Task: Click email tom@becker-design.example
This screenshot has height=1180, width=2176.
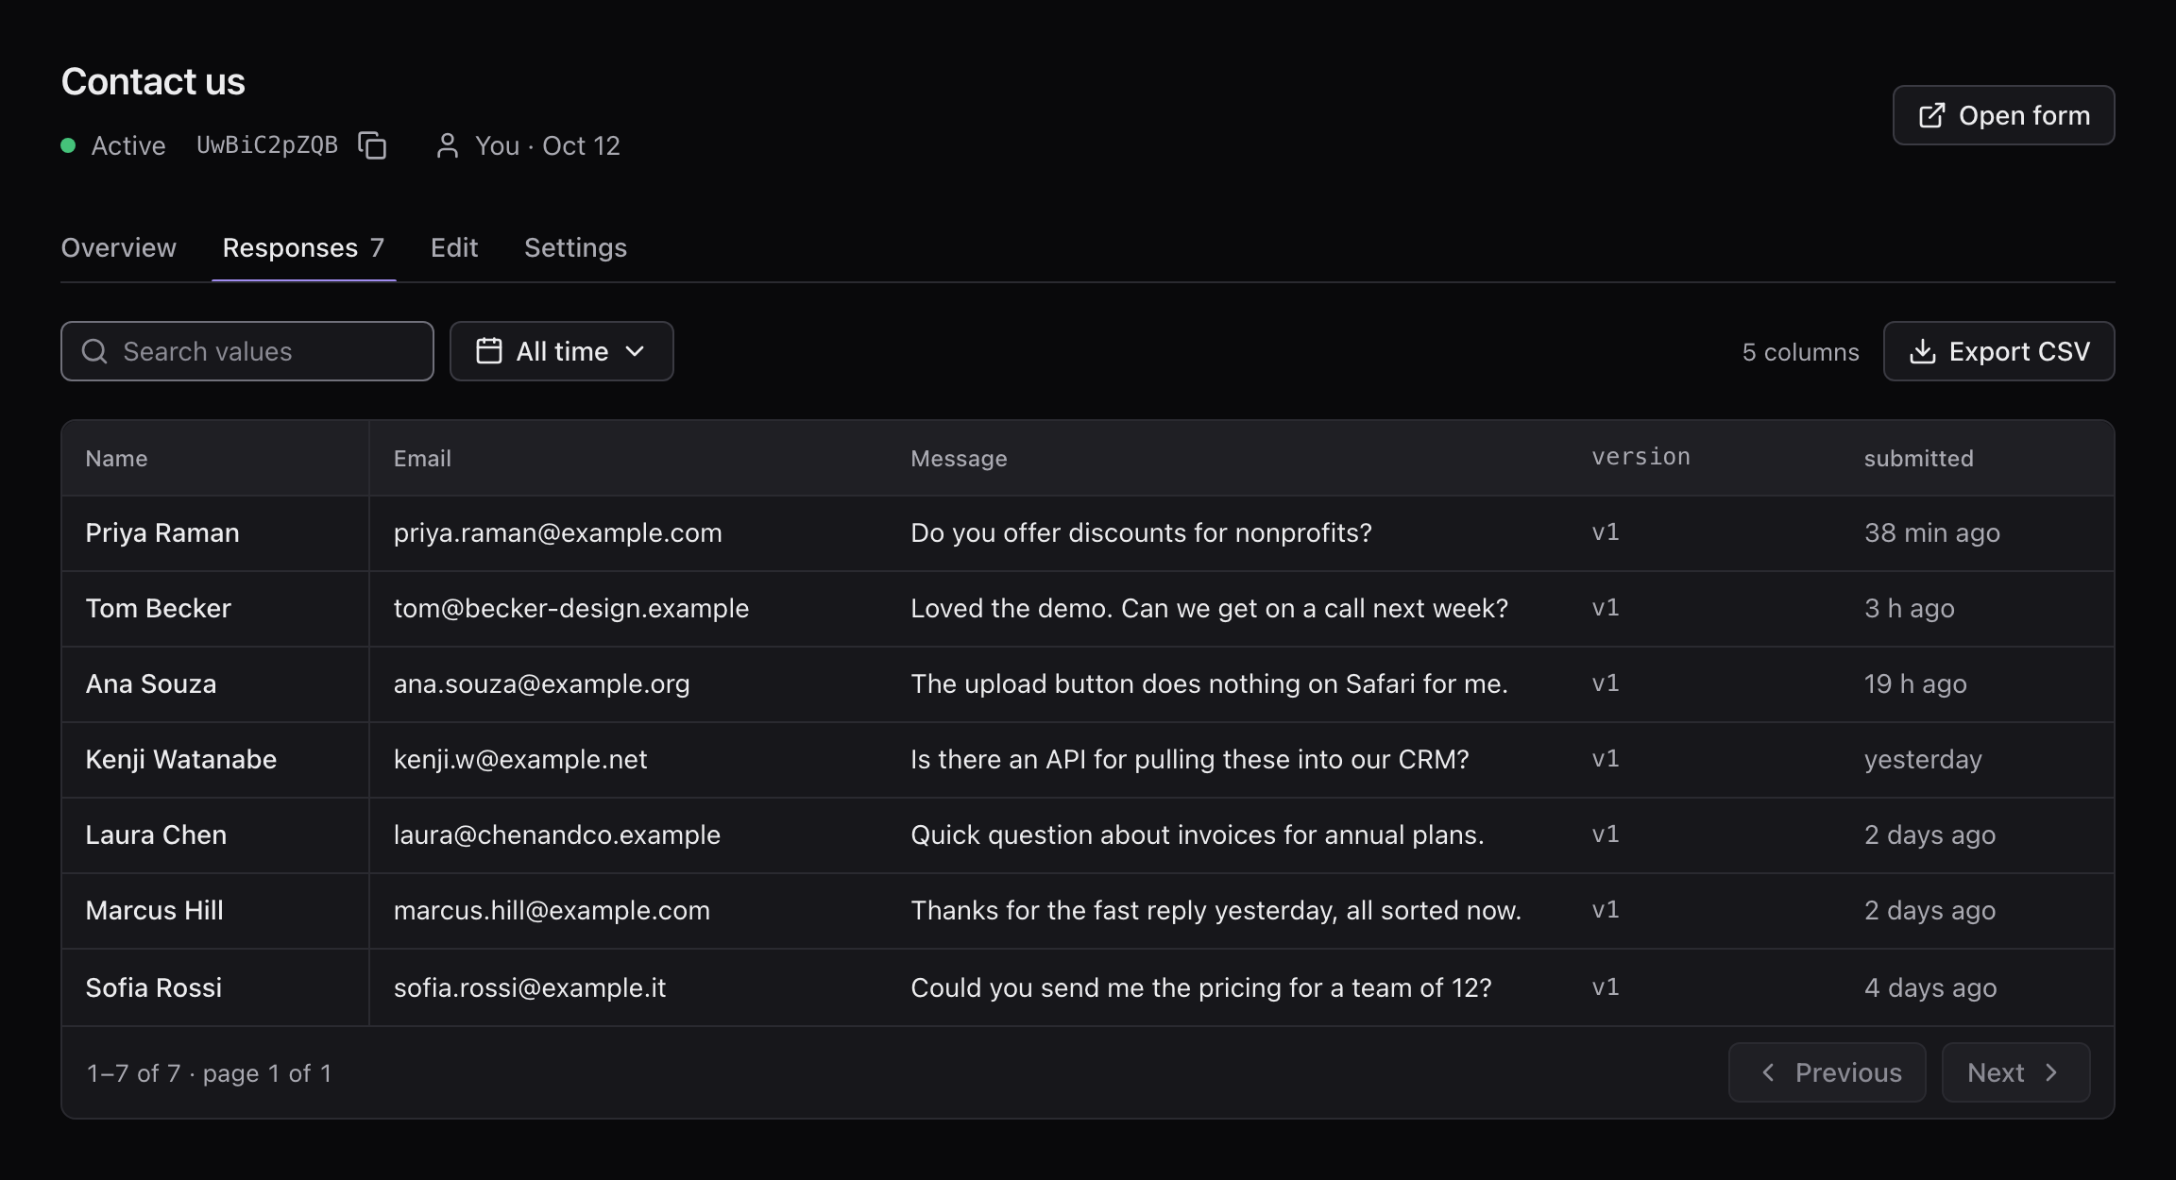Action: 571,609
